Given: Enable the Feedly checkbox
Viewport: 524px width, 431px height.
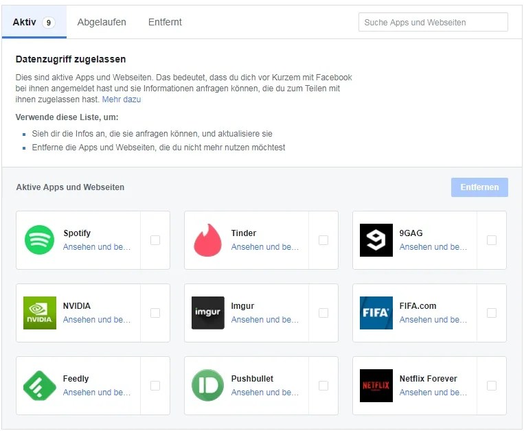Looking at the screenshot, I should click(155, 386).
